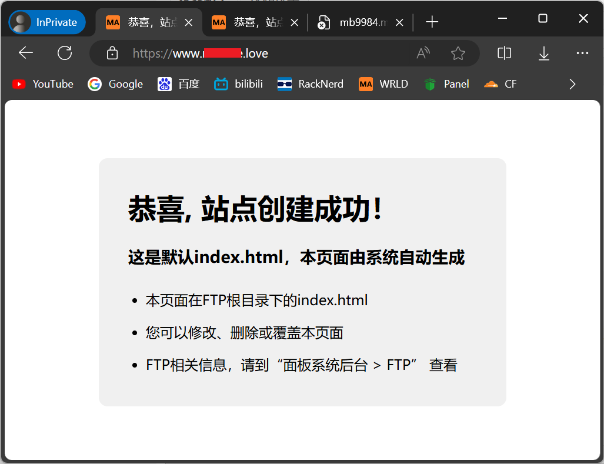604x464 pixels.
Task: Close the browser window
Action: click(583, 18)
